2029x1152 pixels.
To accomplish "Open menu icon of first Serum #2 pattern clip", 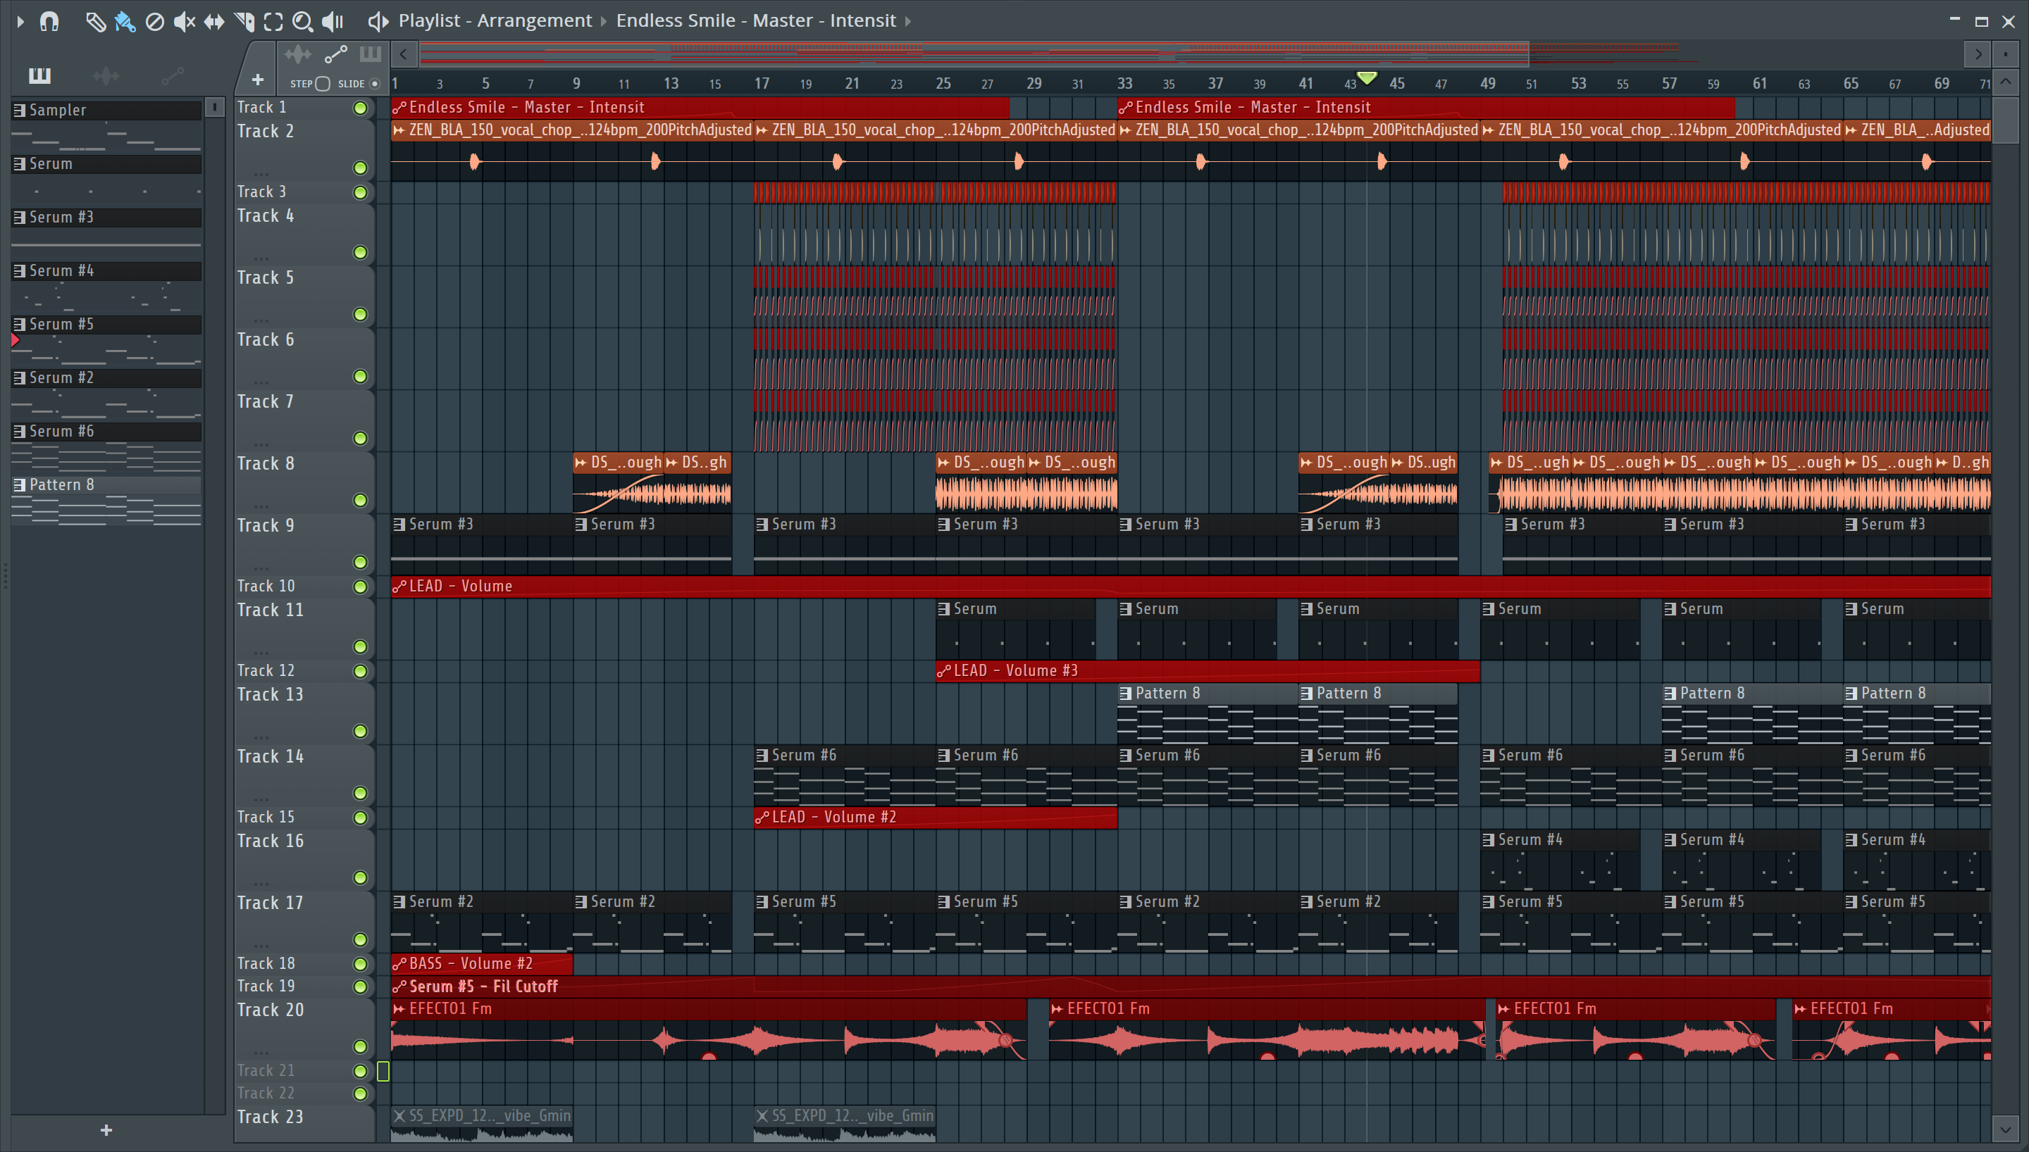I will click(x=399, y=902).
